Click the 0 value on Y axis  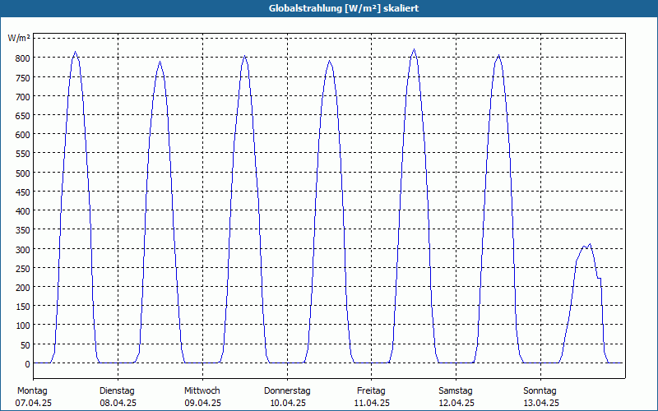point(27,364)
